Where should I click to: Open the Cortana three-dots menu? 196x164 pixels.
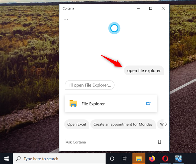[66, 19]
